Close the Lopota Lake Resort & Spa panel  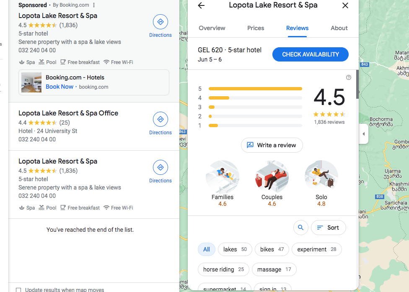[x=345, y=5]
